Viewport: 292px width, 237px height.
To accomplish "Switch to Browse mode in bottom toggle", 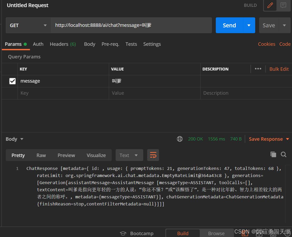I will click(216, 233).
